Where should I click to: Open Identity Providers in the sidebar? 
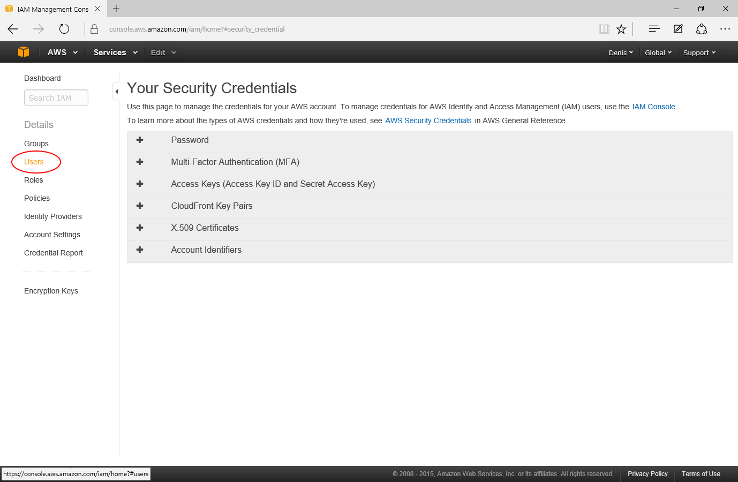click(x=53, y=216)
